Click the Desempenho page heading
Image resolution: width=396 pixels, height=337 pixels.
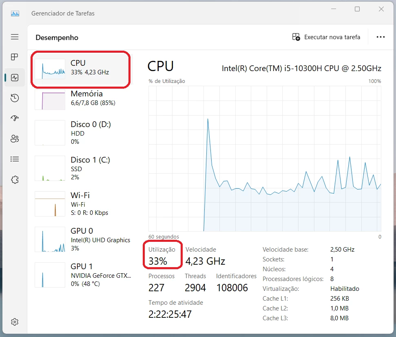pyautogui.click(x=57, y=38)
